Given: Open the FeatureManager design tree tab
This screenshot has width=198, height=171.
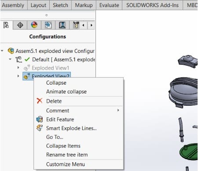Looking at the screenshot, I should pyautogui.click(x=6, y=25).
